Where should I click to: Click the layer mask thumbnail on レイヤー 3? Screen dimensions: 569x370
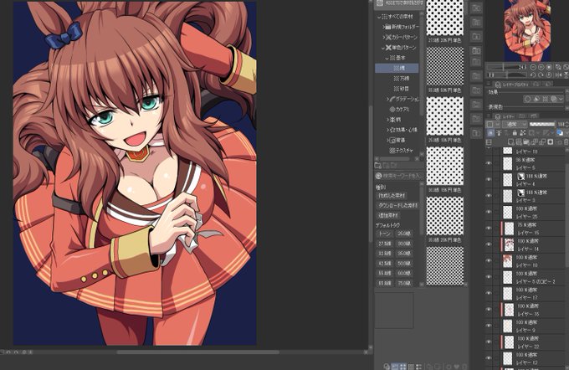pyautogui.click(x=521, y=193)
